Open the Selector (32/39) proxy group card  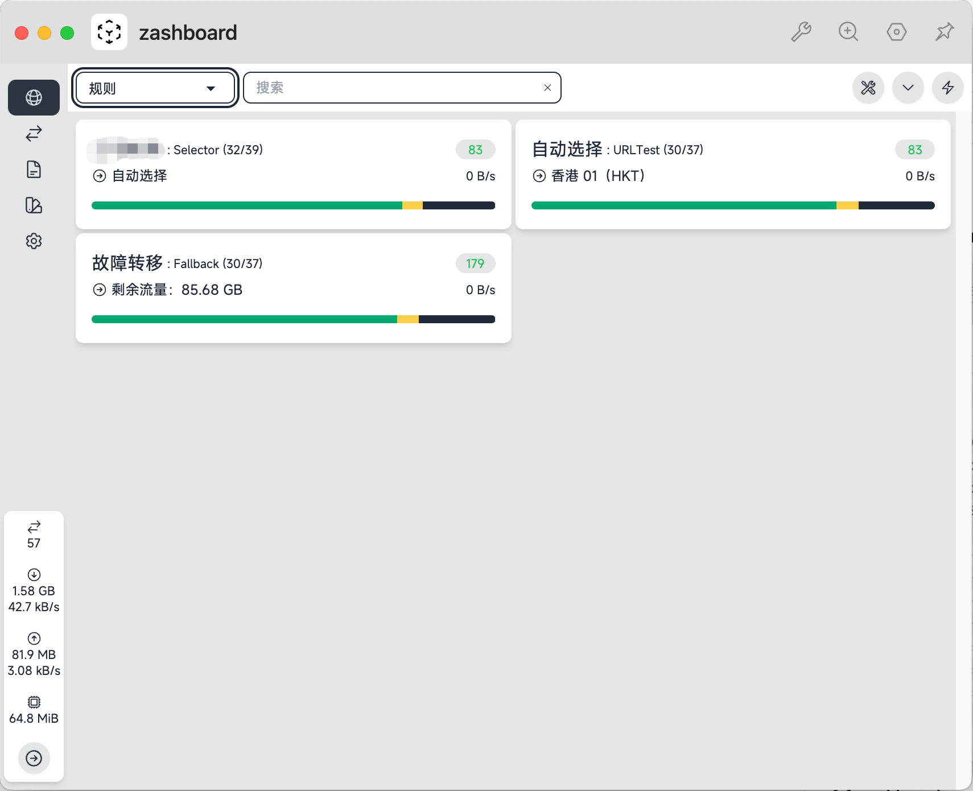click(294, 174)
